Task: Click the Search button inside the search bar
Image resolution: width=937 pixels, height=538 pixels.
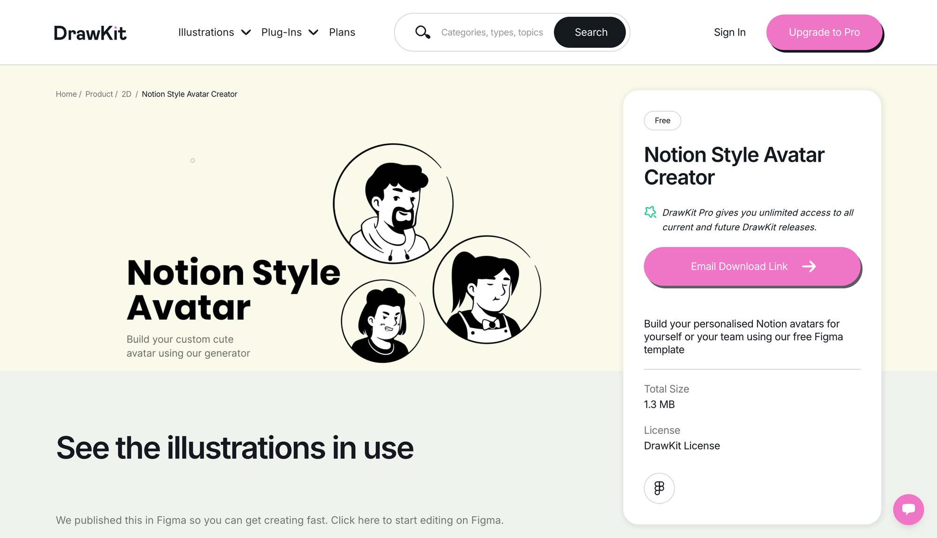Action: tap(590, 32)
